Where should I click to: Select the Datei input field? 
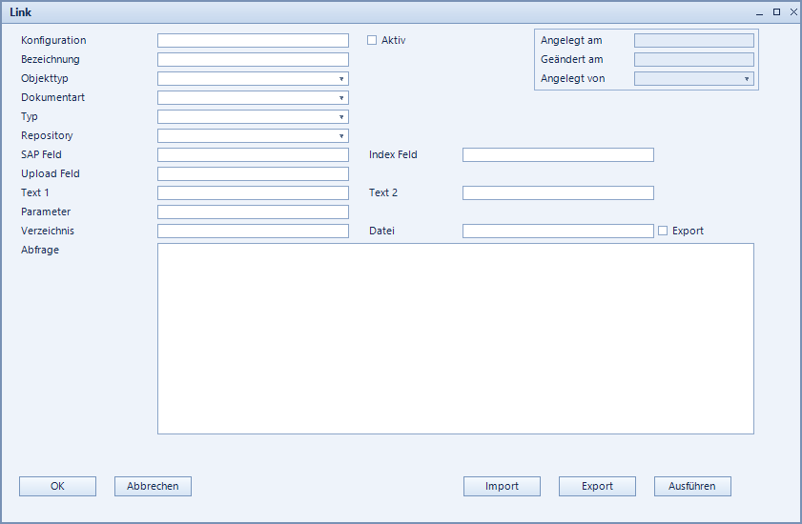pos(558,231)
